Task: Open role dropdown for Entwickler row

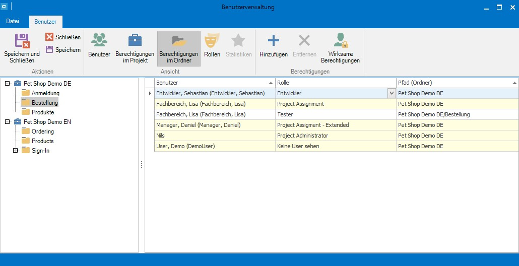Action: tap(391, 93)
